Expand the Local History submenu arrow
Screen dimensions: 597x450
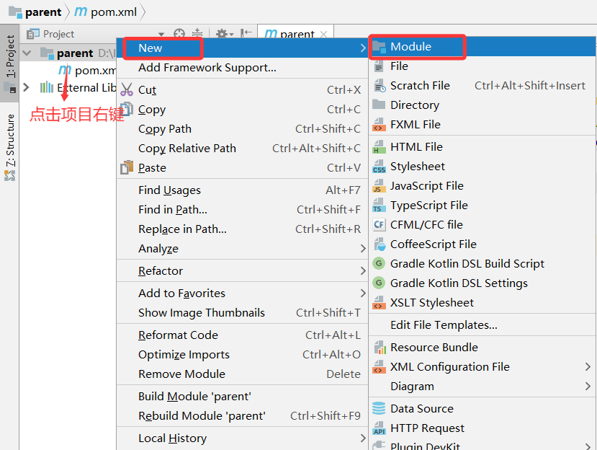coord(363,438)
